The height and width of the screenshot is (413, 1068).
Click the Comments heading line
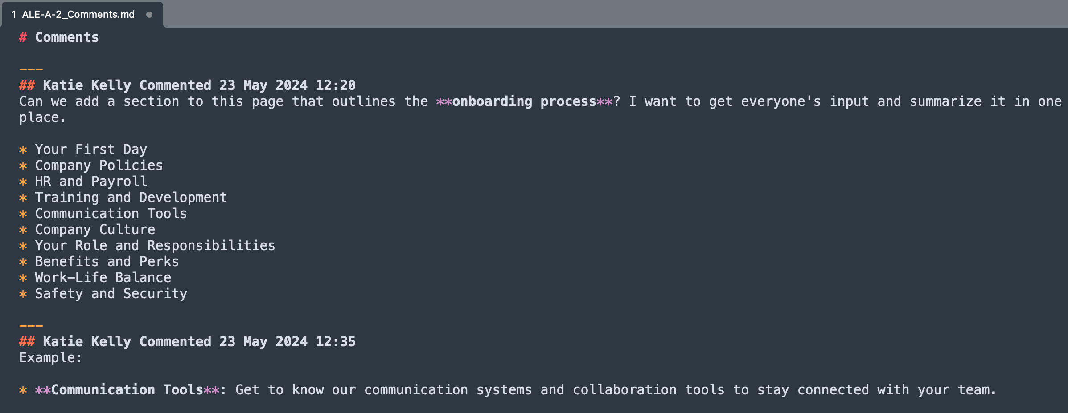67,37
